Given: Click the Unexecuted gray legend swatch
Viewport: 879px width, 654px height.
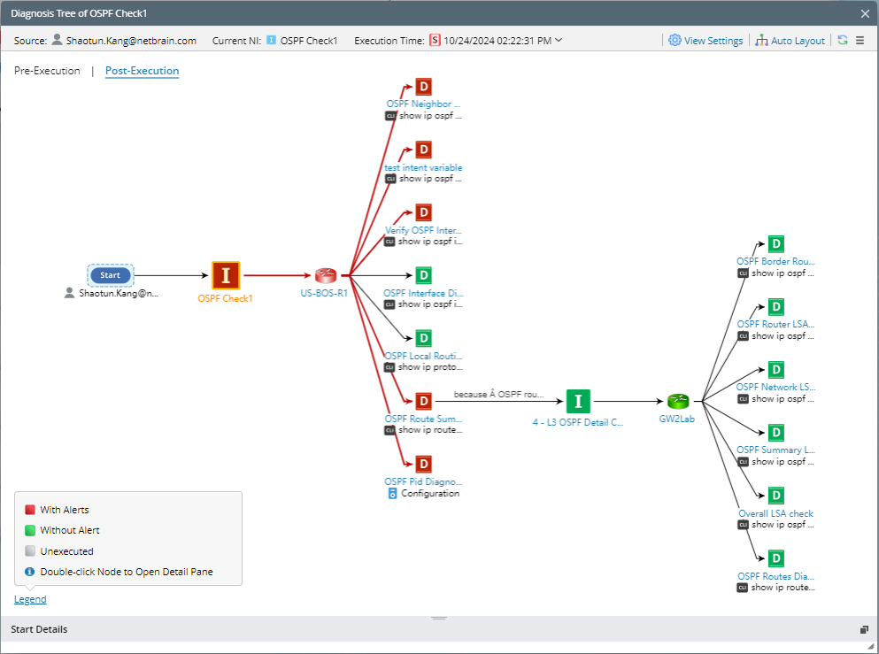Looking at the screenshot, I should pyautogui.click(x=30, y=550).
